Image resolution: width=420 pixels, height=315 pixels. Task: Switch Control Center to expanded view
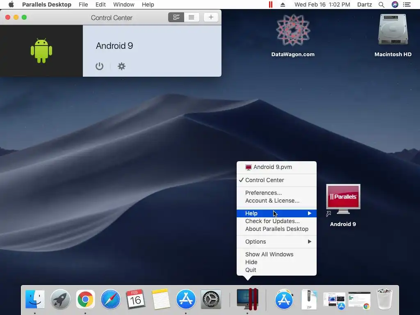[176, 17]
